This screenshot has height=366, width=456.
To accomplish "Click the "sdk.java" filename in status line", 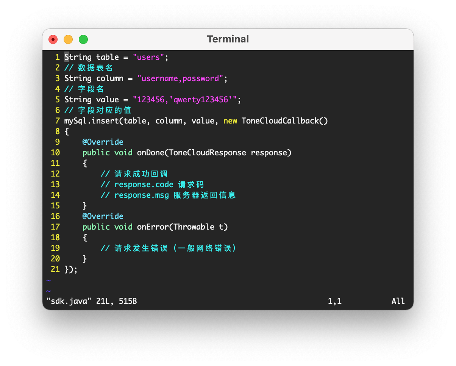I will tap(69, 301).
